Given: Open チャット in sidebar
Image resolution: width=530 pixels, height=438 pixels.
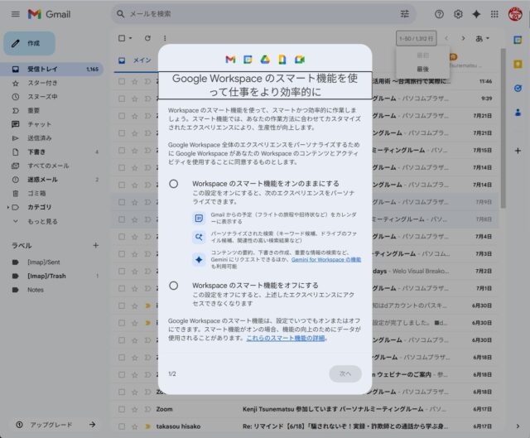Looking at the screenshot, I should click(x=52, y=124).
